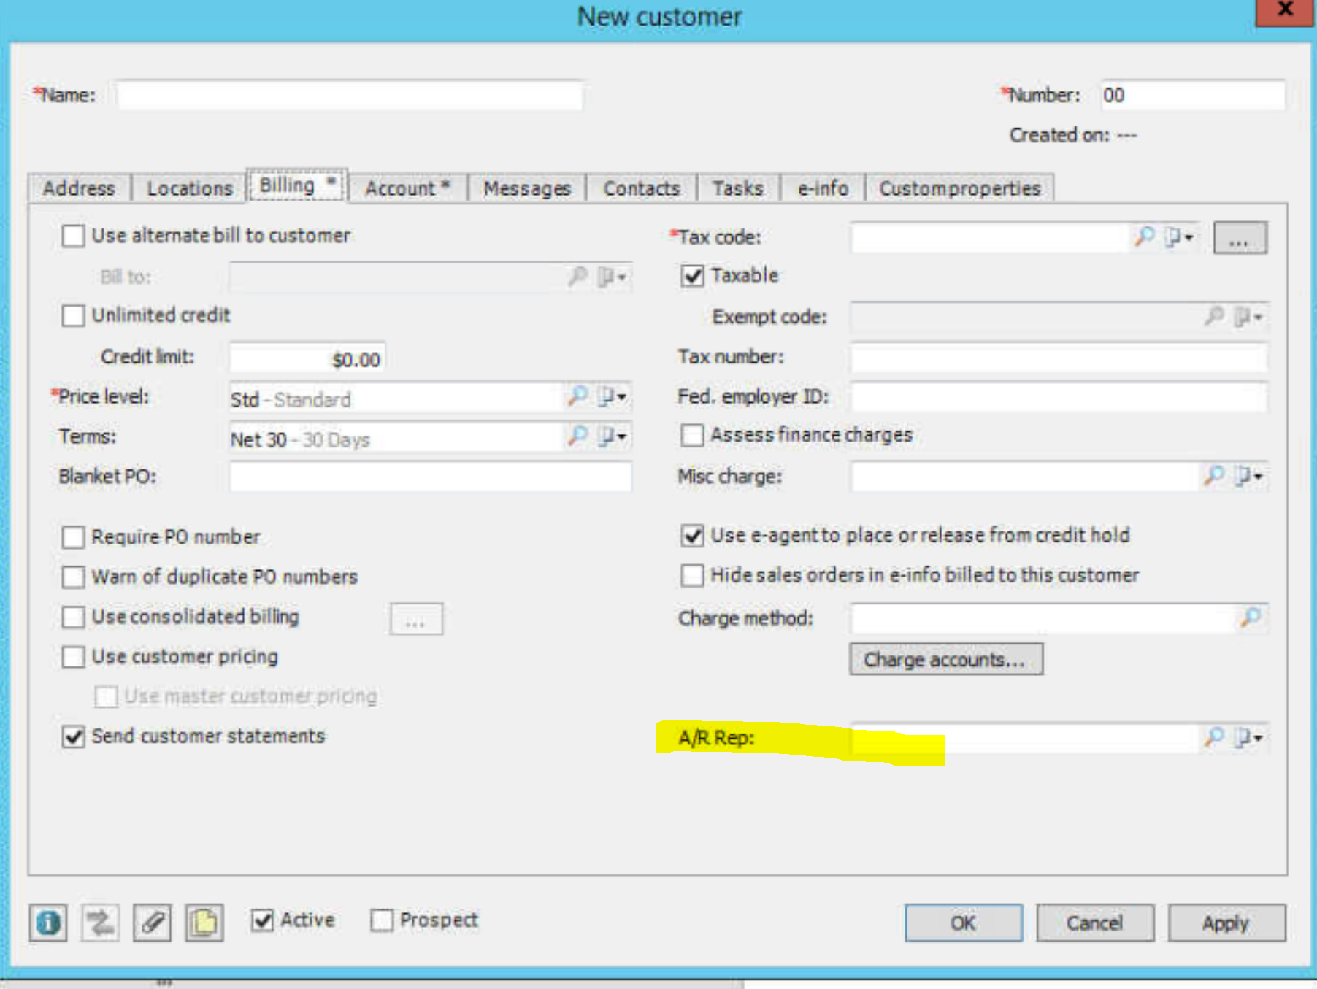Image resolution: width=1317 pixels, height=989 pixels.
Task: Go to the Contacts tab
Action: 642,188
